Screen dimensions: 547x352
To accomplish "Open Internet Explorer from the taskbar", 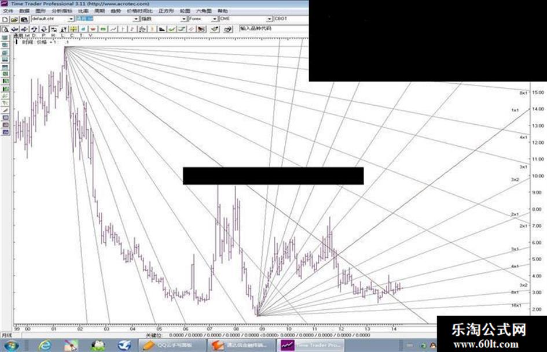I will [x=45, y=345].
